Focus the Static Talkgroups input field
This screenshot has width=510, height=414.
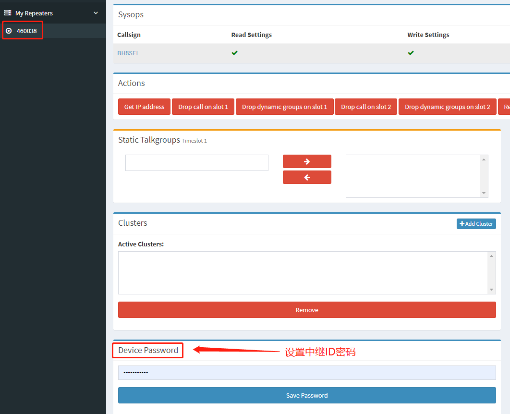tap(196, 163)
